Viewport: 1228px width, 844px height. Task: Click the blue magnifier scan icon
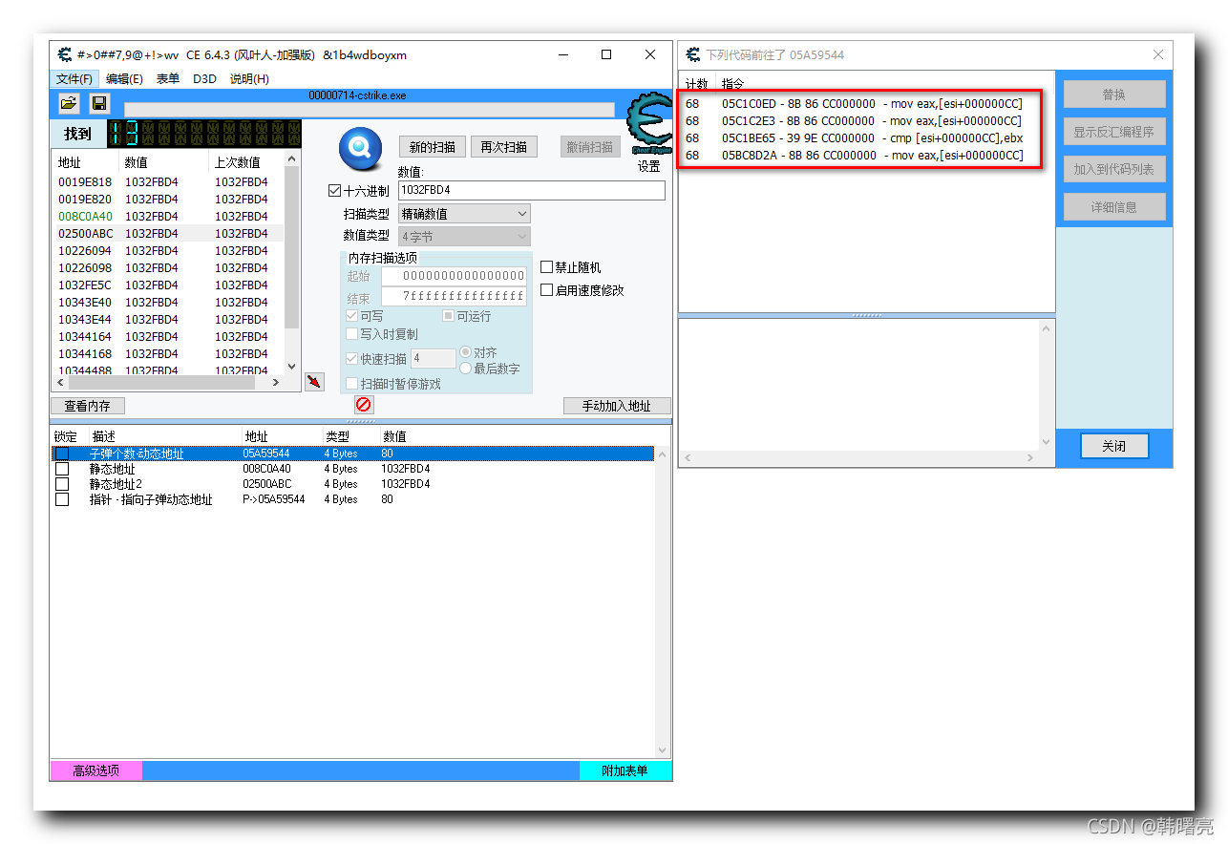(x=361, y=148)
